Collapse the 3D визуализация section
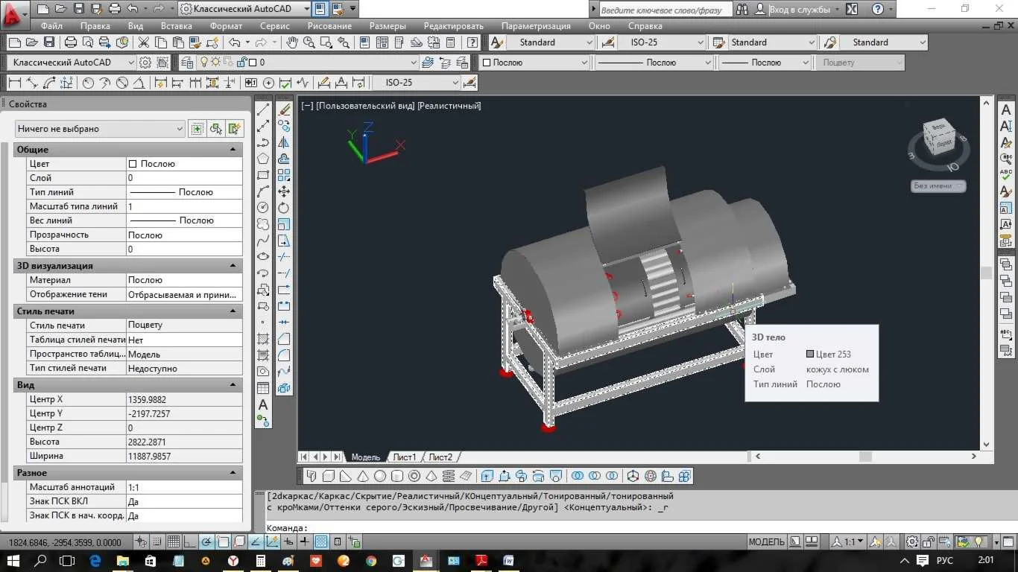The height and width of the screenshot is (572, 1018). (233, 266)
